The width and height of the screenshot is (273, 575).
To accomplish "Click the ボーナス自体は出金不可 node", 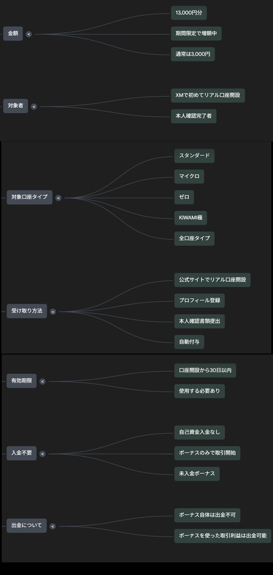I will pos(207,515).
